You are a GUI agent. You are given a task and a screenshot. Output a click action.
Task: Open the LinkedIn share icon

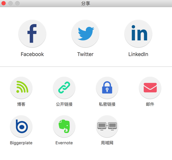(138, 34)
